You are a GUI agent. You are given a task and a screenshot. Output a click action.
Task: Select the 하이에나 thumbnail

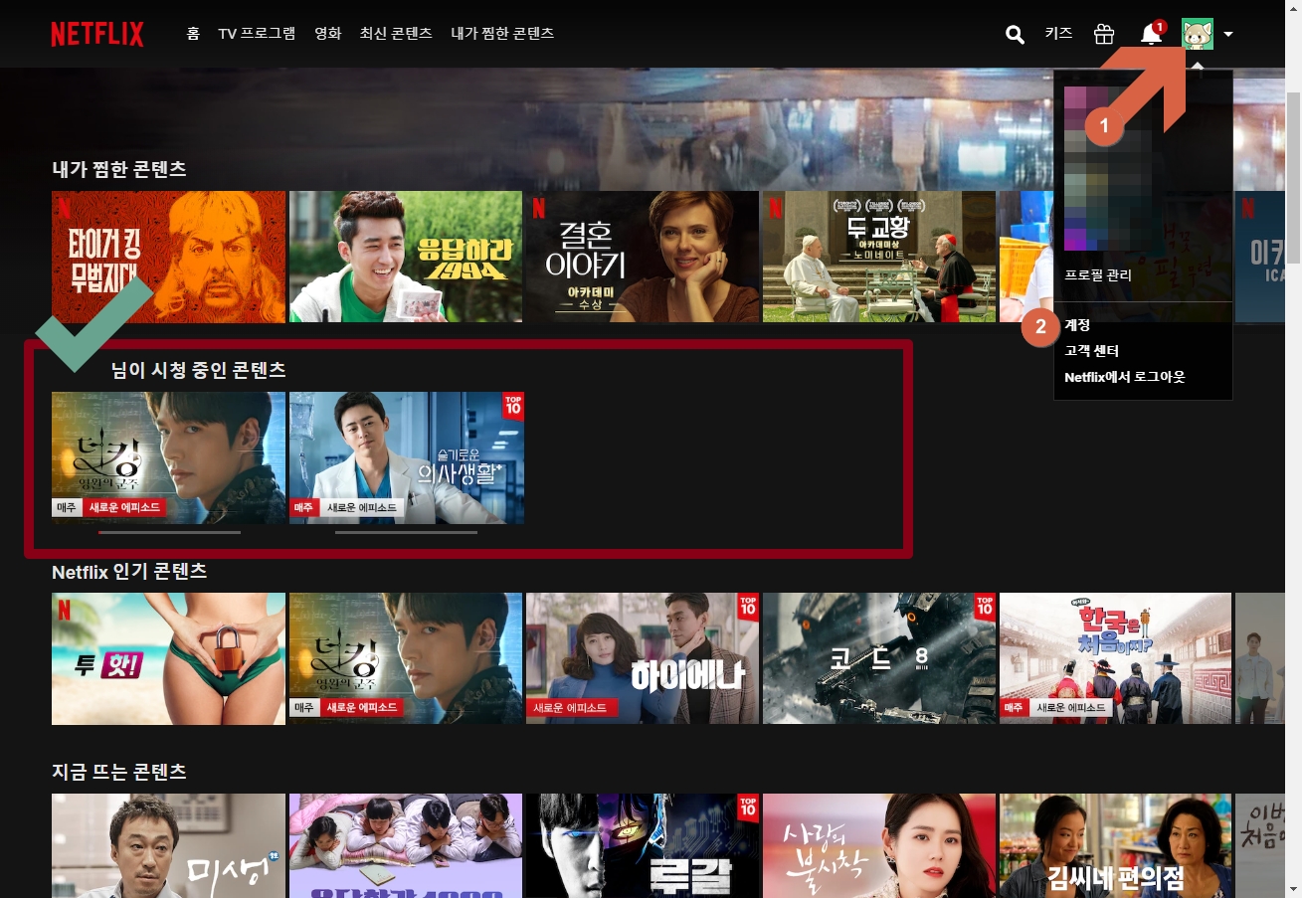click(643, 658)
